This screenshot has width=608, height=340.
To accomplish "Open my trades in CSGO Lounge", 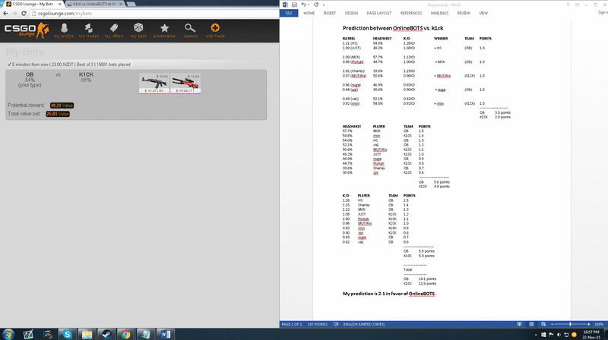I will 89,30.
